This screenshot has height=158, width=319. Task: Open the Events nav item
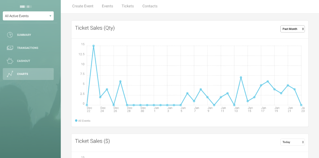point(107,6)
